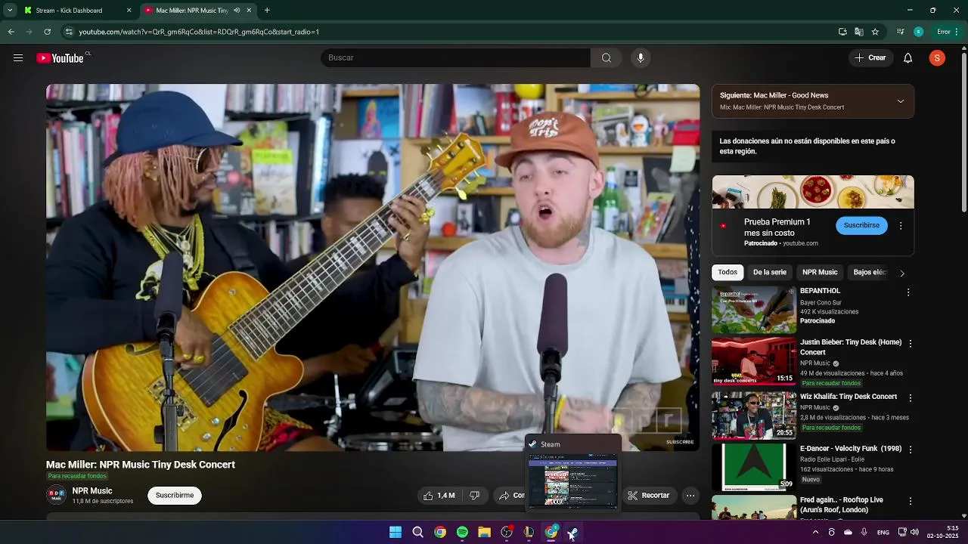Click the Buscar search field
968x544 pixels.
(456, 58)
